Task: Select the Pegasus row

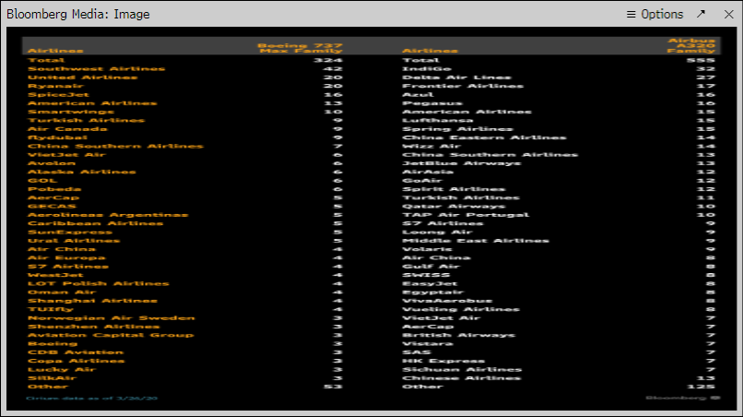Action: coord(559,103)
